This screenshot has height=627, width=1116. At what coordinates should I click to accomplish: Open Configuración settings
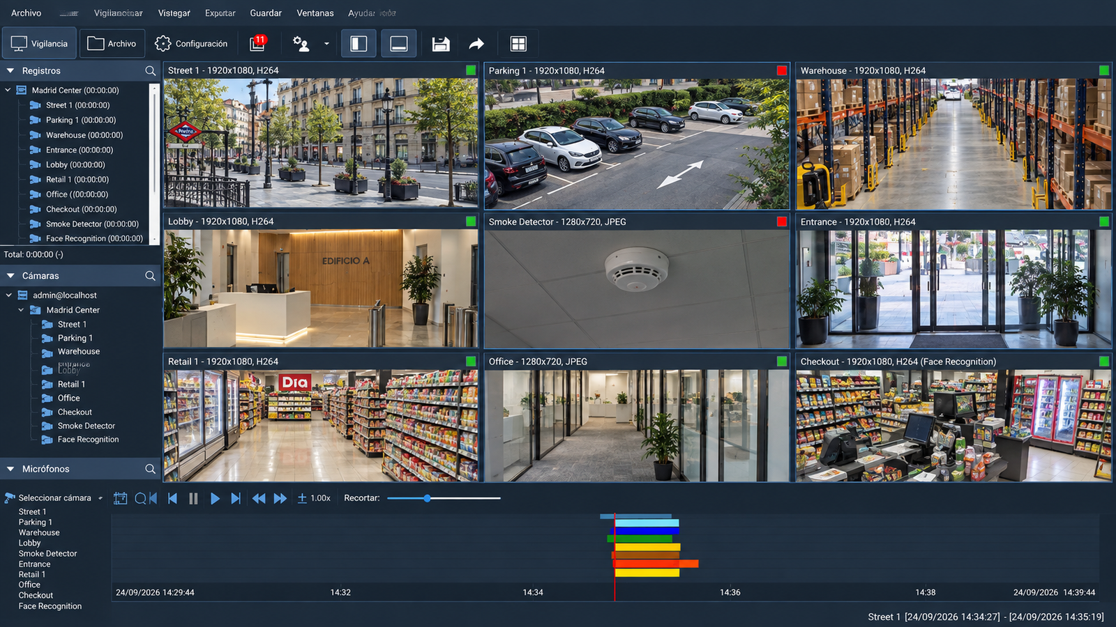pyautogui.click(x=191, y=43)
